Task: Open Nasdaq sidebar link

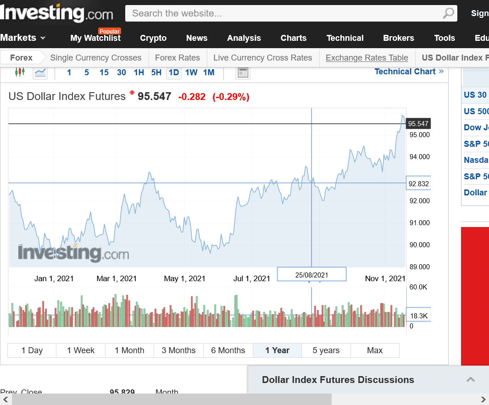Action: 476,160
